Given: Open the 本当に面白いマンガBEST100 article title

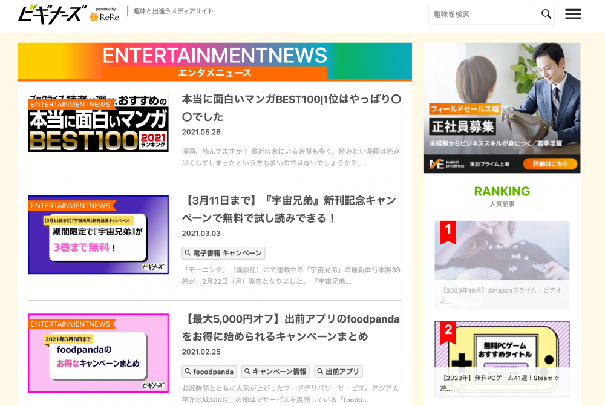Looking at the screenshot, I should point(291,108).
